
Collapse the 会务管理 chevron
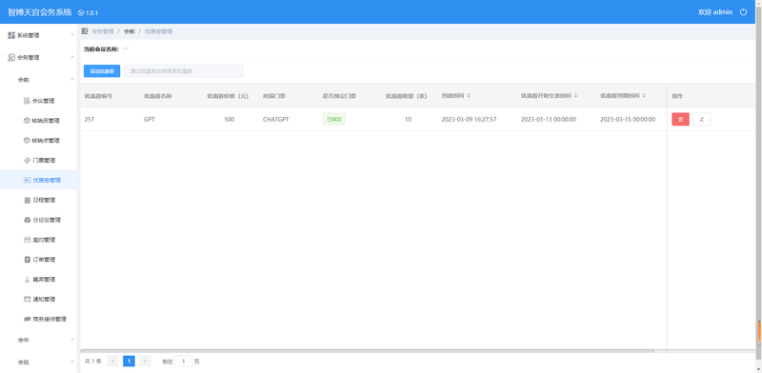click(x=72, y=57)
